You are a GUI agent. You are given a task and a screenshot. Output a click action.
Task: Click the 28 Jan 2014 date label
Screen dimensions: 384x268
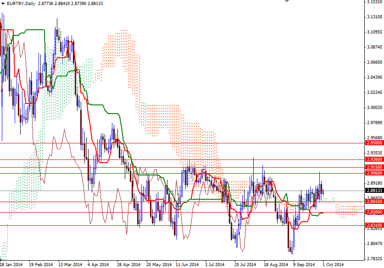pyautogui.click(x=11, y=264)
